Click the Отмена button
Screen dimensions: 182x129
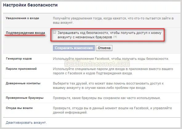coord(104,48)
